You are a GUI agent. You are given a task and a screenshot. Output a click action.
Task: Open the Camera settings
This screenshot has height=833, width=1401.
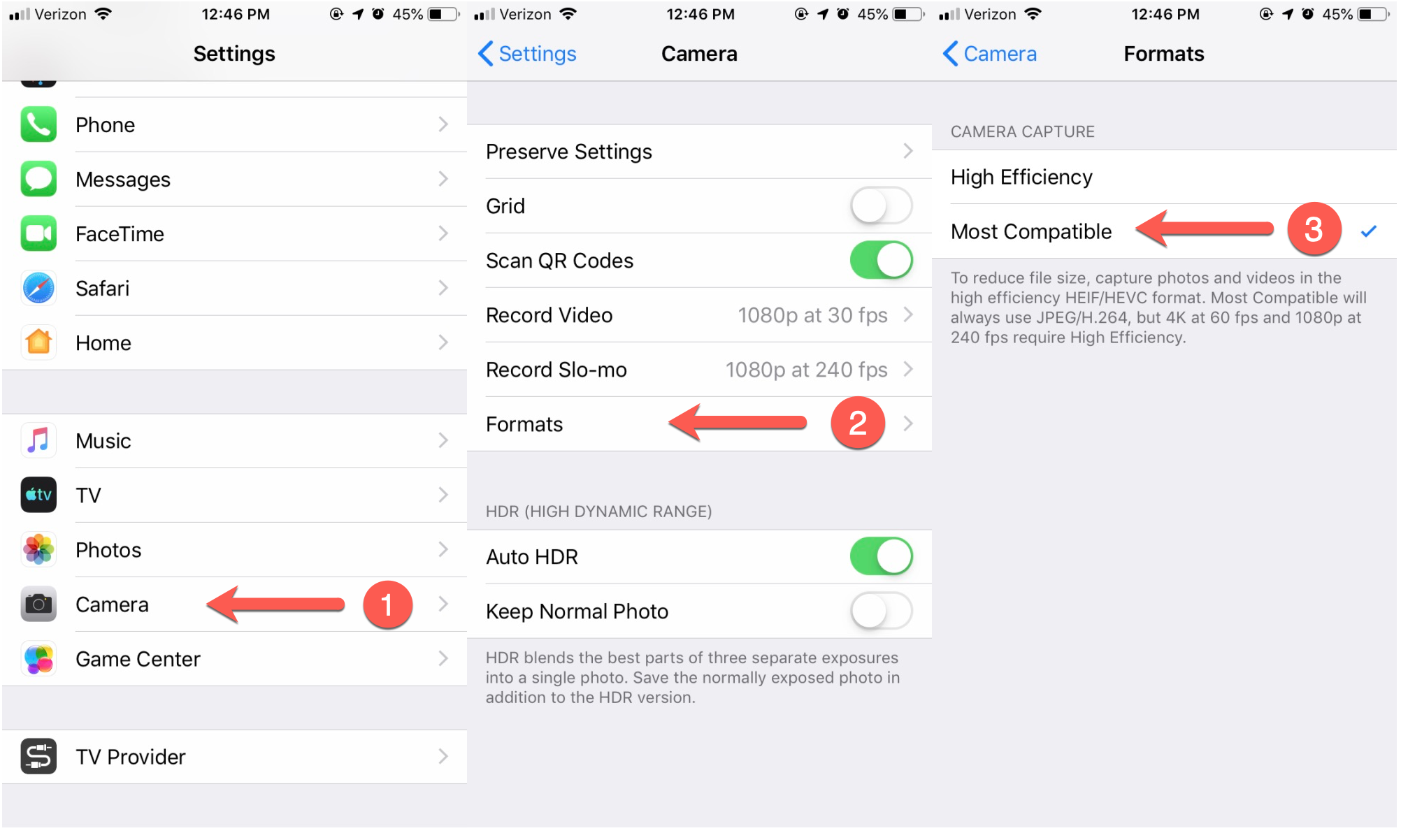pos(111,603)
